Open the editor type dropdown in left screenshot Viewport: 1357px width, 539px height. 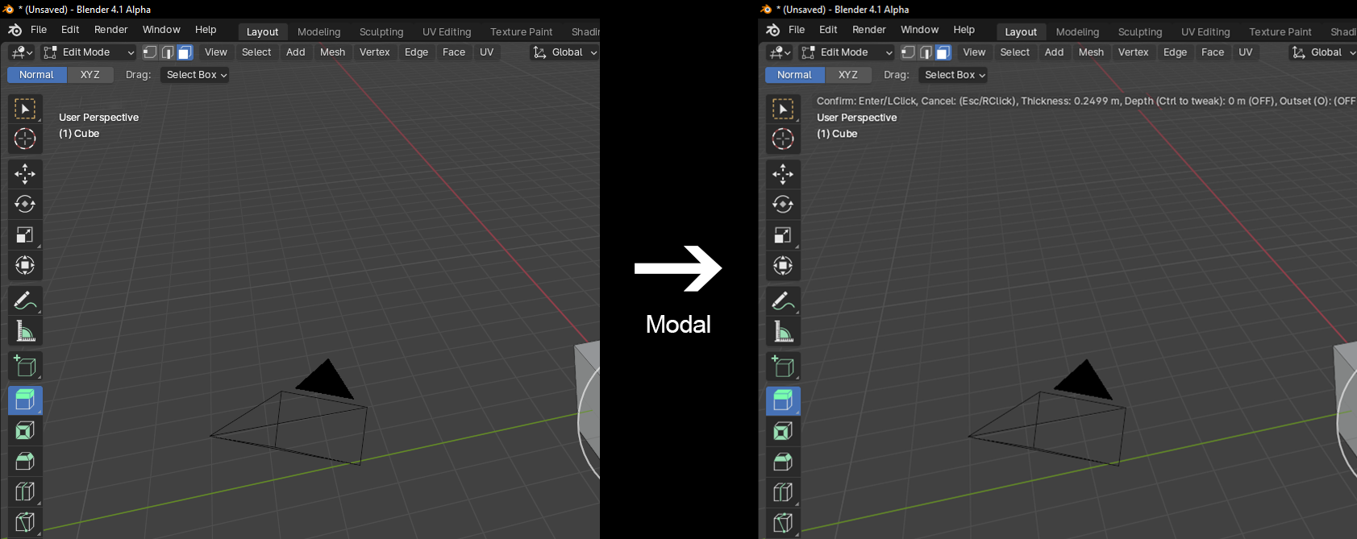click(x=22, y=52)
